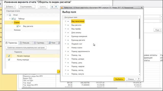The image size is (163, 91).
Task: Uncheck the Начало периода parameter checkbox
Action: point(9,56)
